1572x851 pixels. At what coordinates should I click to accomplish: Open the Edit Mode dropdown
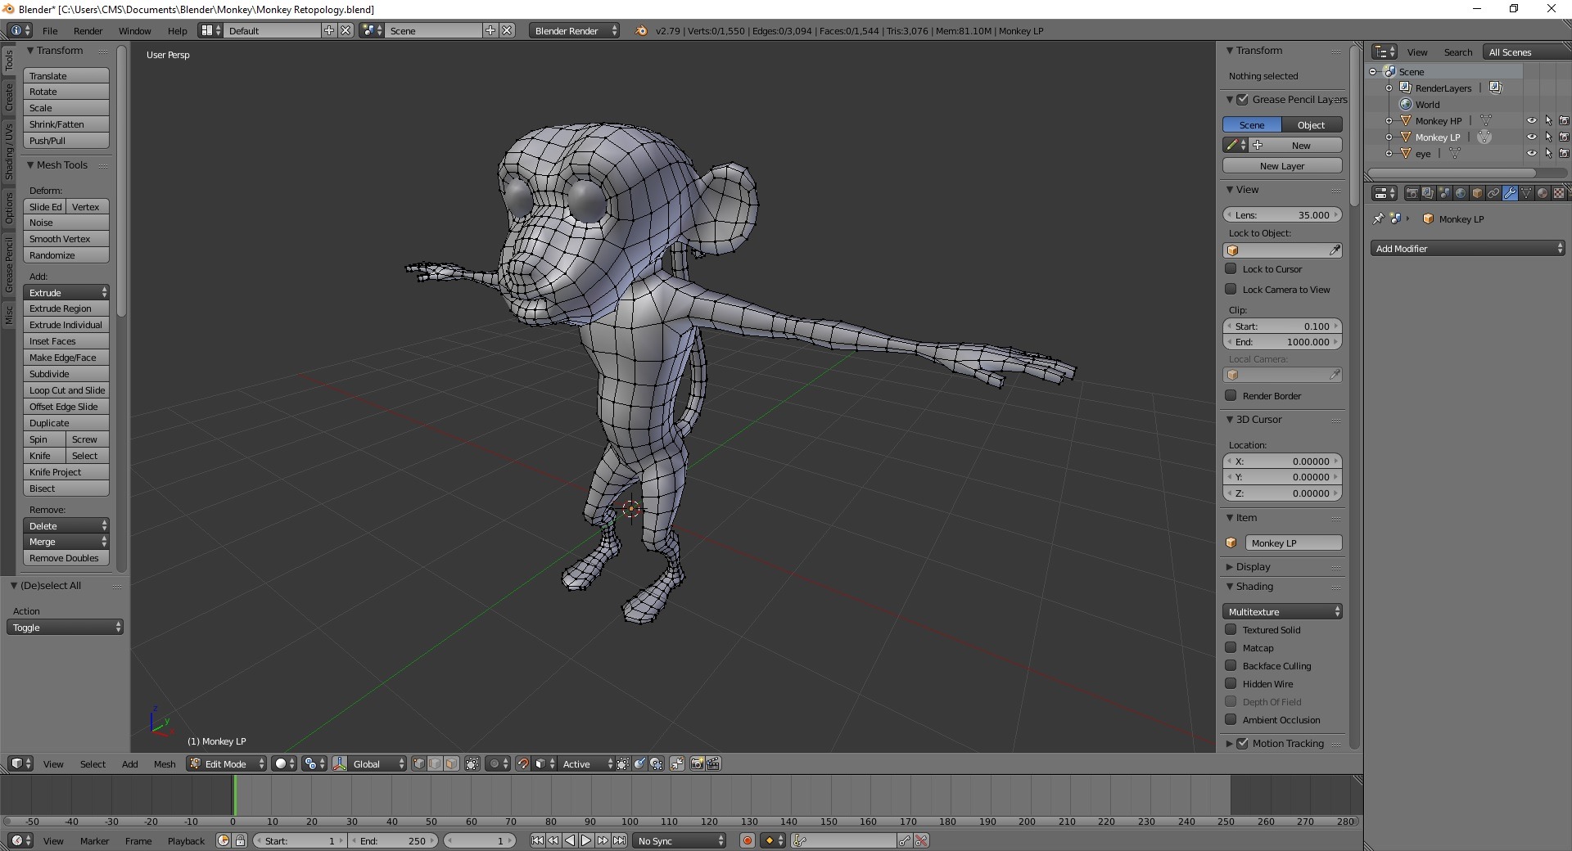(x=227, y=763)
